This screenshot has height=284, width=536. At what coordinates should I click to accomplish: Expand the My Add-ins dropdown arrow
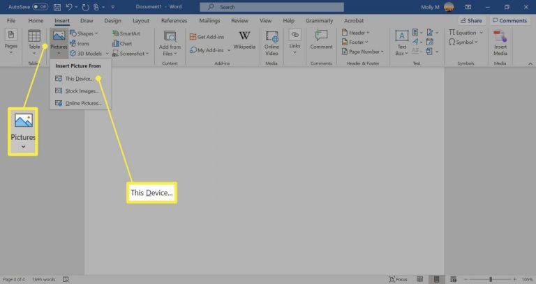coord(229,50)
